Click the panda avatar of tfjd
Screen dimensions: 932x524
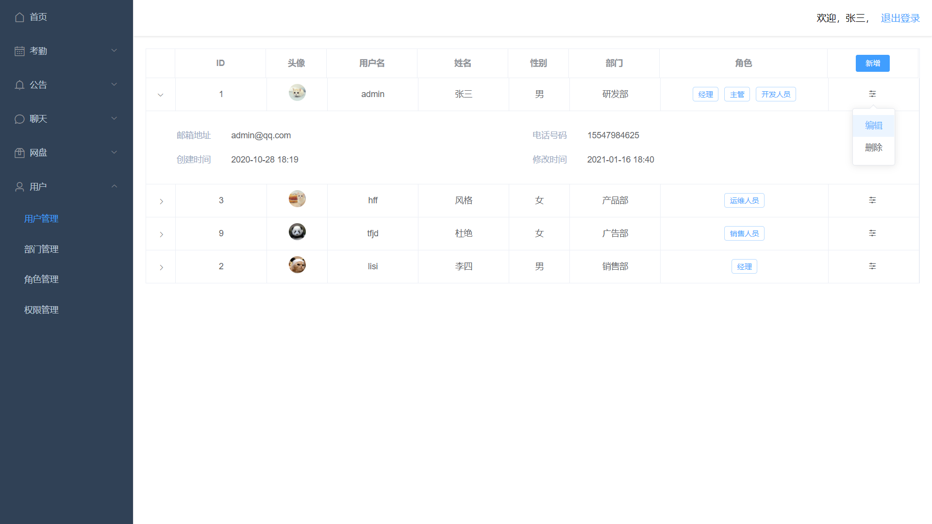point(297,232)
